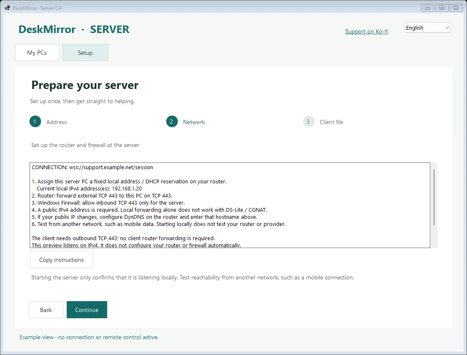This screenshot has height=355, width=467.
Task: Select step 2 Network circle
Action: coord(172,122)
